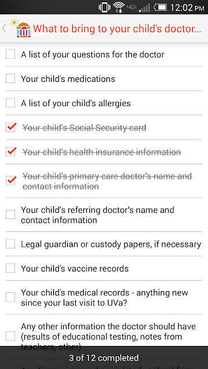Tap the 4G network indicator icon

[132, 6]
